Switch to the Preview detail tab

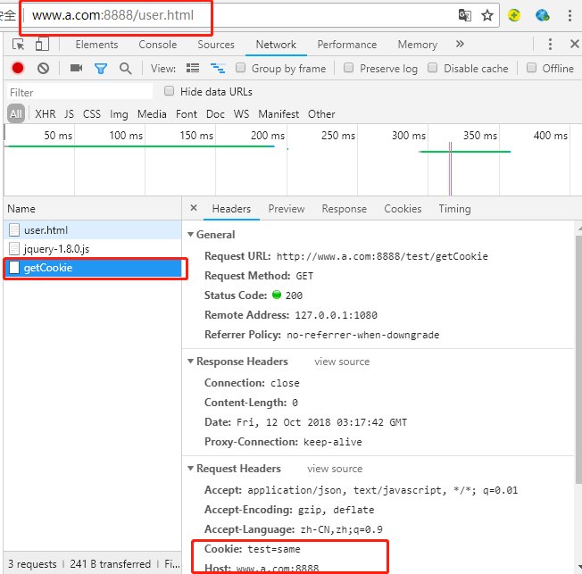[x=287, y=209]
